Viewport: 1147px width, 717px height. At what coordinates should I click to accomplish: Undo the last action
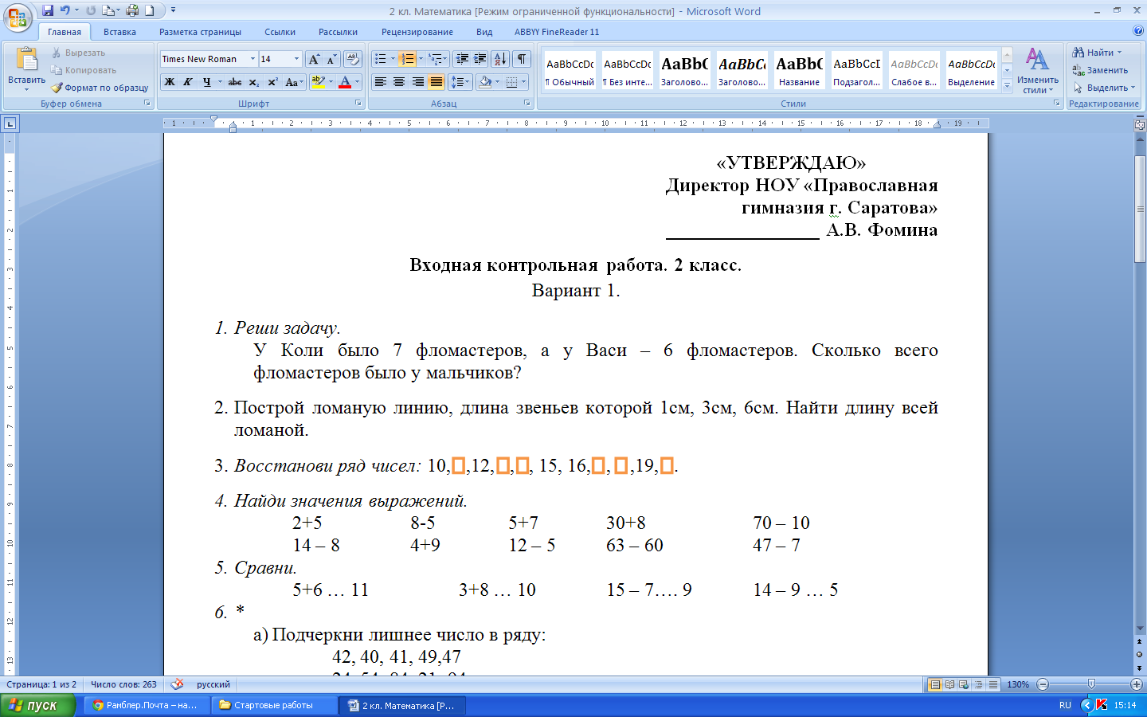point(65,10)
